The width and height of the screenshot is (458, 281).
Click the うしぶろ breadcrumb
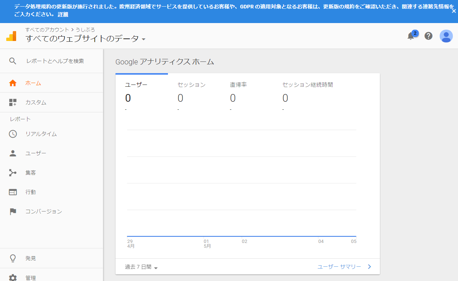pos(85,30)
